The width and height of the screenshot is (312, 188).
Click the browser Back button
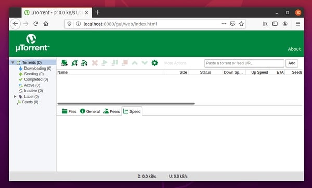(x=15, y=24)
